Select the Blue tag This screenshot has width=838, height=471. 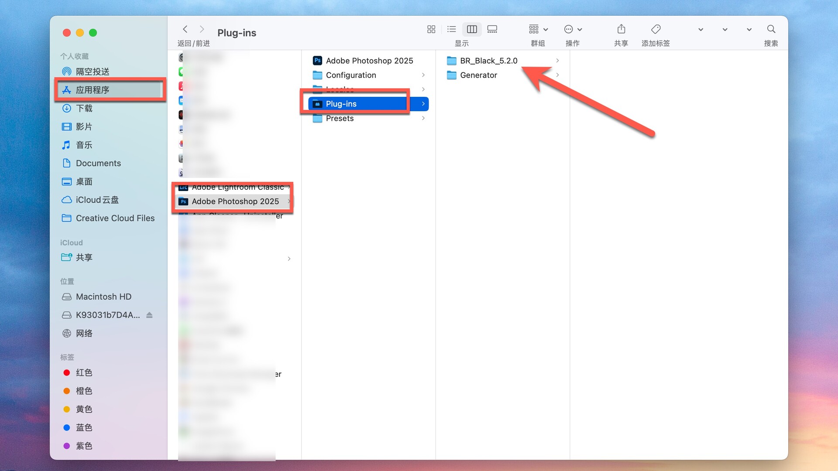pos(84,427)
